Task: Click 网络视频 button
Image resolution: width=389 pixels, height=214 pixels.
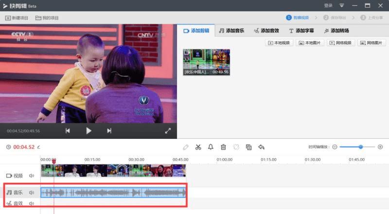Action: point(341,43)
